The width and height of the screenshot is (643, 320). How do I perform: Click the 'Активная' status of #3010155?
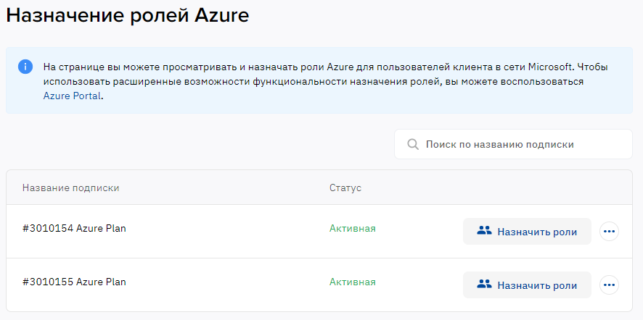[x=352, y=282]
